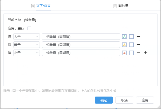Remove the 大于 condition row
Viewport: 161px width, 109px height.
pos(139,37)
